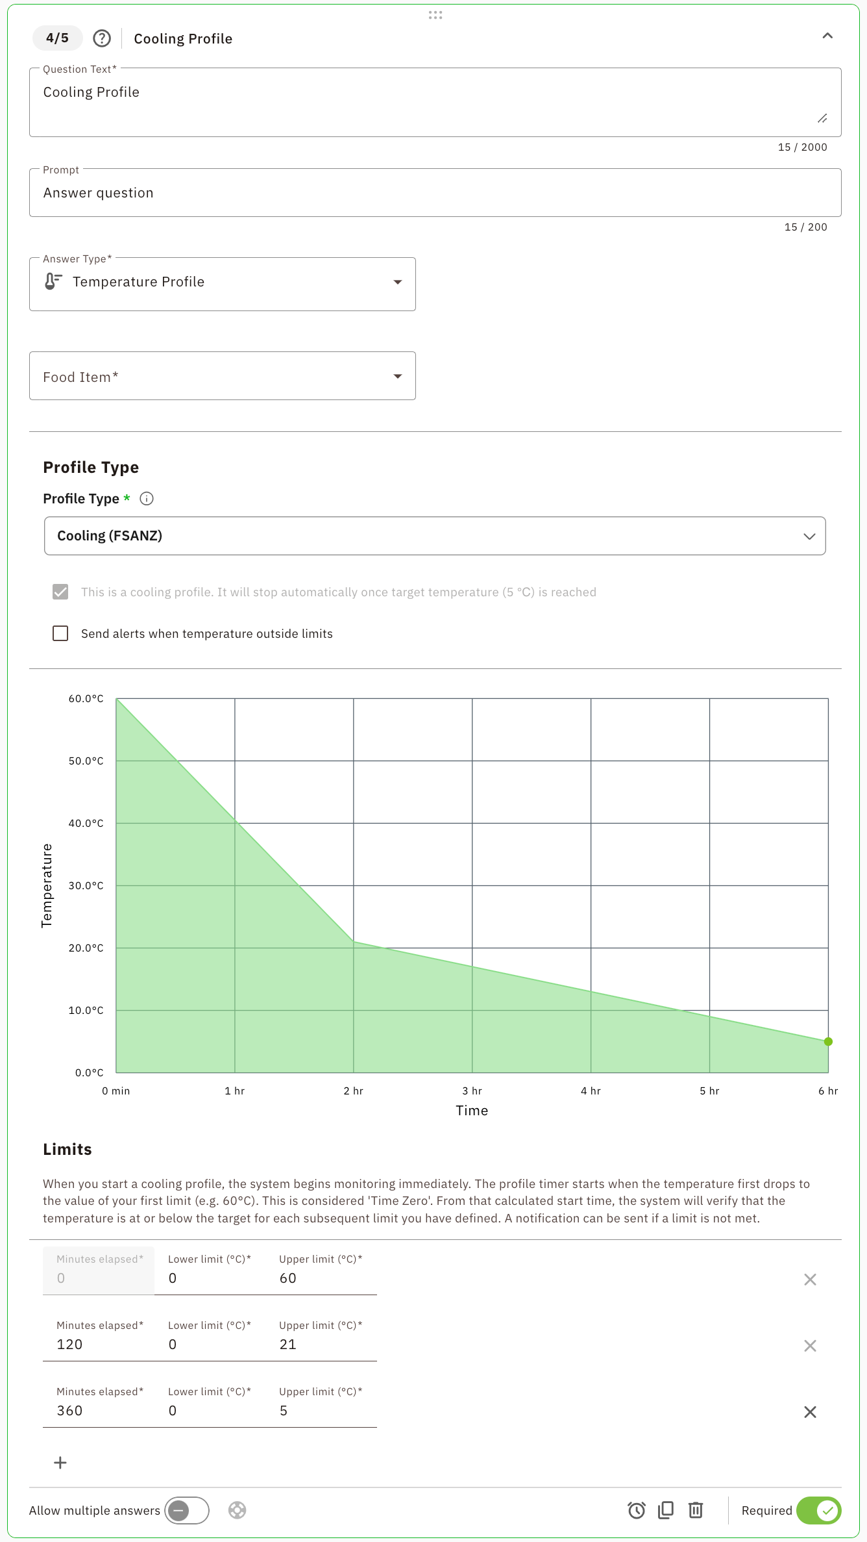Add a new limit row with plus icon
867x1542 pixels.
[60, 1463]
